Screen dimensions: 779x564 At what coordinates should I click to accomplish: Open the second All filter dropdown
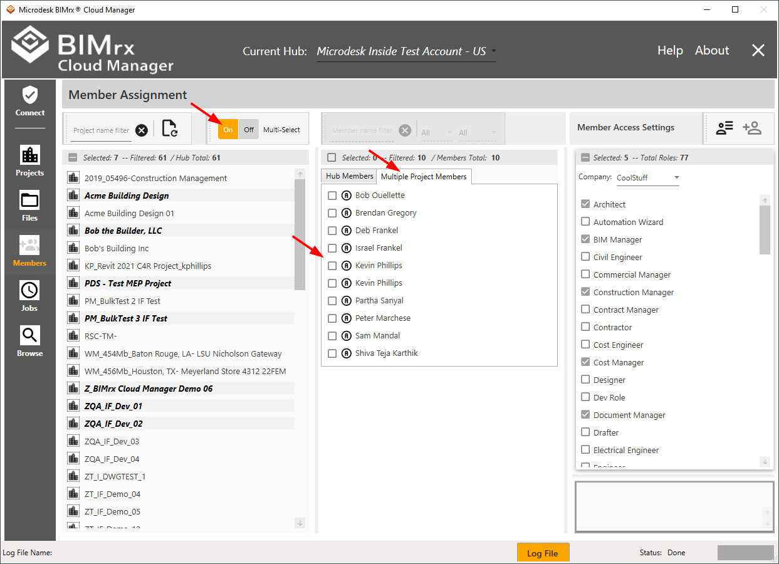(477, 132)
